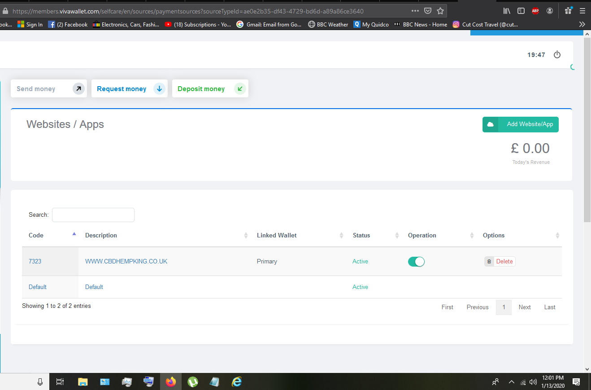591x390 pixels.
Task: Click the microphone icon on the taskbar
Action: pos(40,381)
